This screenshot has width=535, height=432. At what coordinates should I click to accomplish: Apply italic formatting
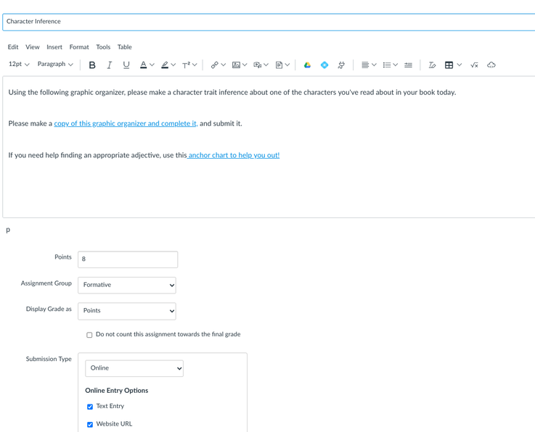109,65
